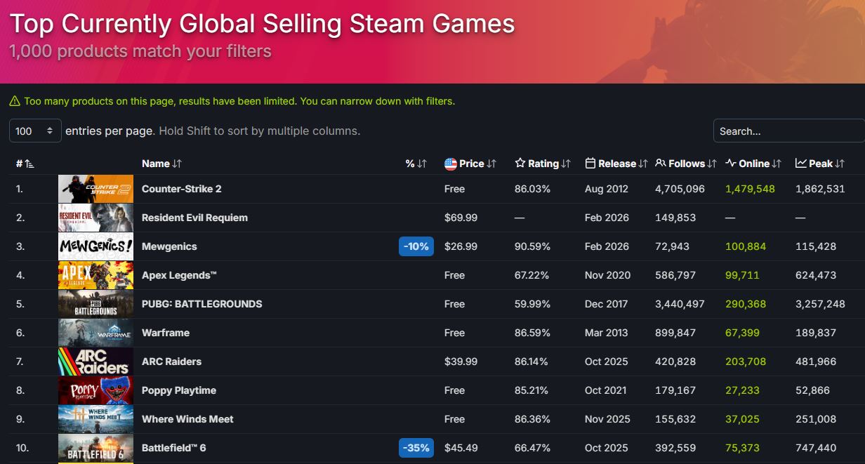
Task: Open the entries per page dropdown
Action: (x=35, y=131)
